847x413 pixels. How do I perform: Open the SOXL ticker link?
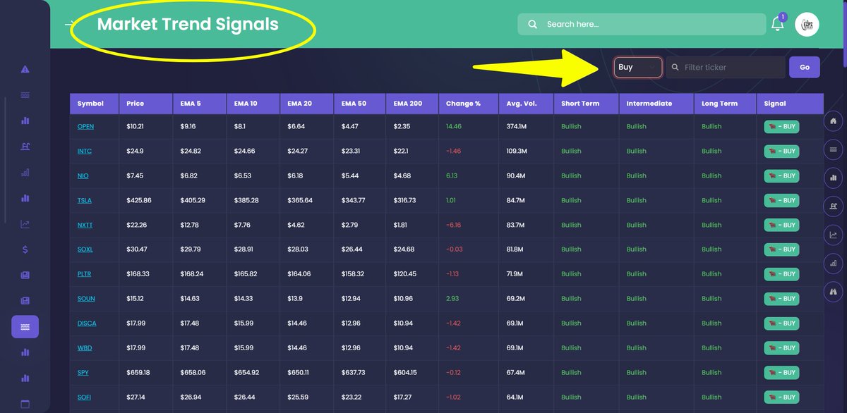coord(85,249)
